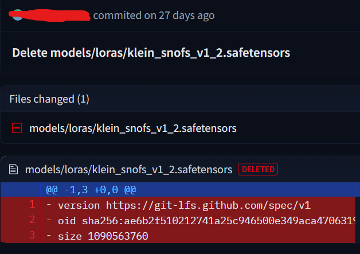Viewport: 360px width, 254px height.
Task: Click the word 'commited' in commit header
Action: pyautogui.click(x=118, y=15)
